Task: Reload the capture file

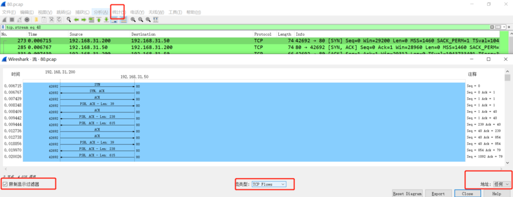Action: click(59, 19)
